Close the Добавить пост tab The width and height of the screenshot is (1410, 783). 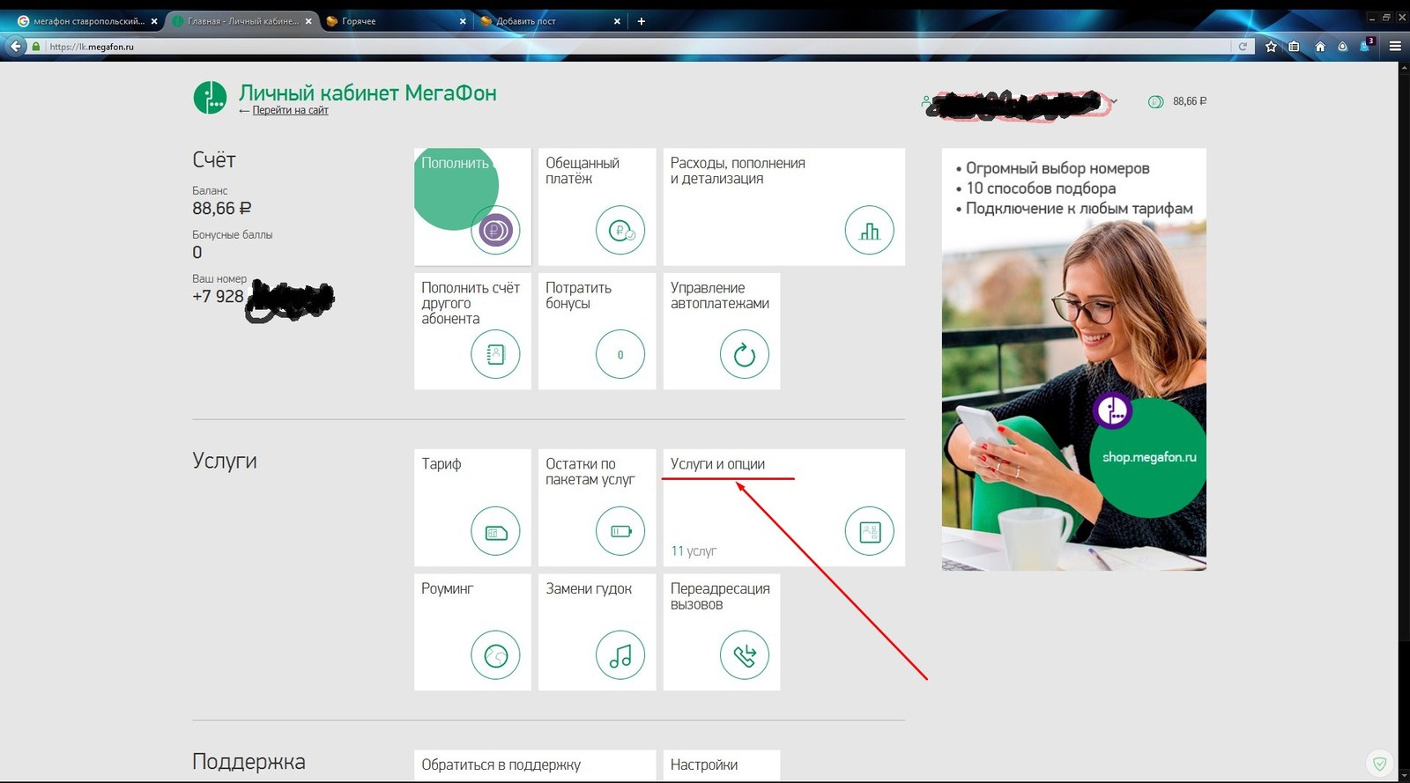617,21
